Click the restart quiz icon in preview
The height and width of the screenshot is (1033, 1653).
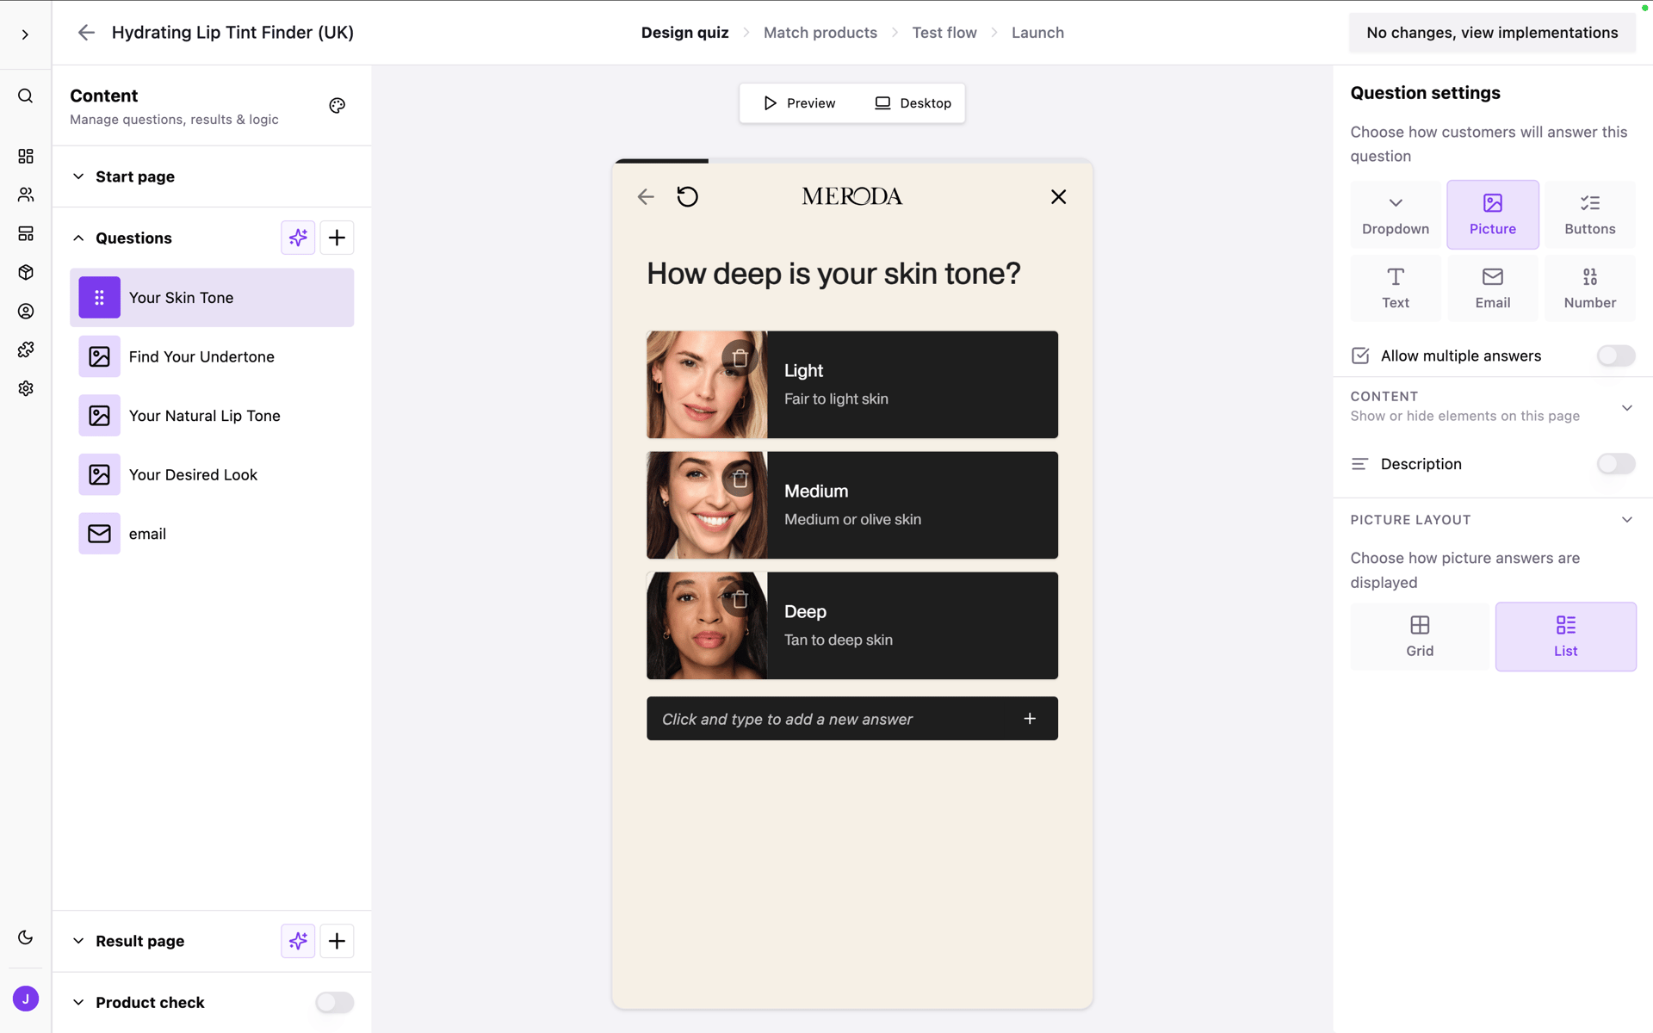[x=687, y=197]
